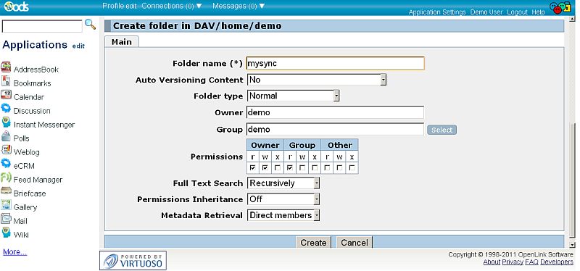Open the Folder type dropdown
580x271 pixels.
pos(293,96)
